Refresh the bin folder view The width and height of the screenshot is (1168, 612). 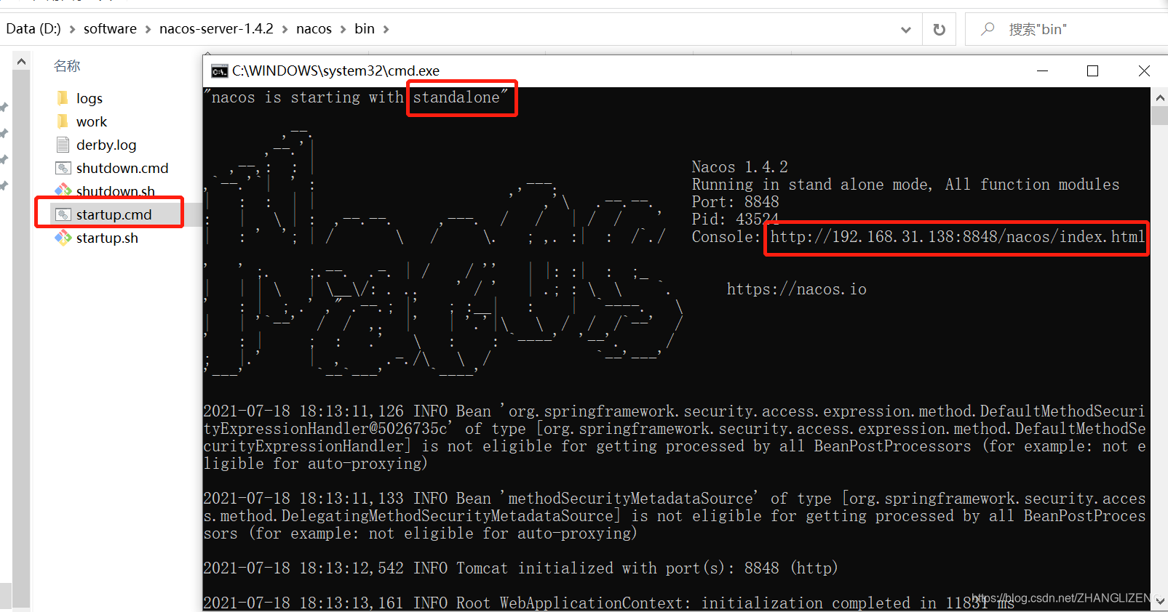pyautogui.click(x=939, y=29)
